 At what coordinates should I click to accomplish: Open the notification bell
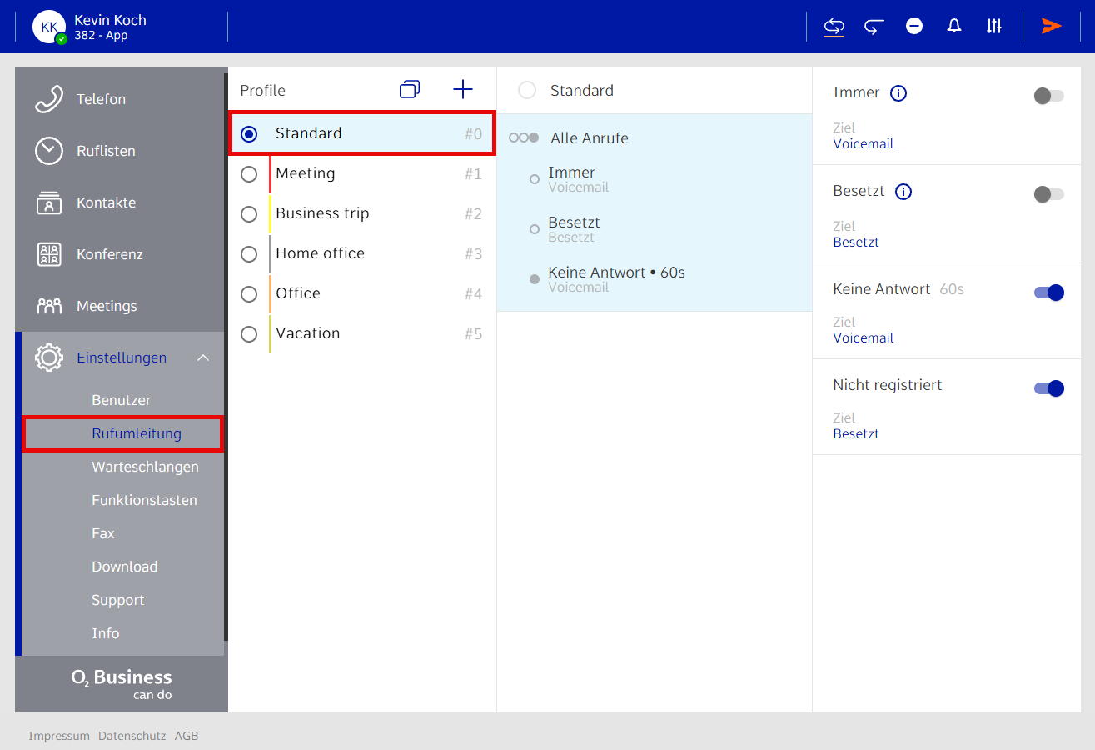[954, 27]
